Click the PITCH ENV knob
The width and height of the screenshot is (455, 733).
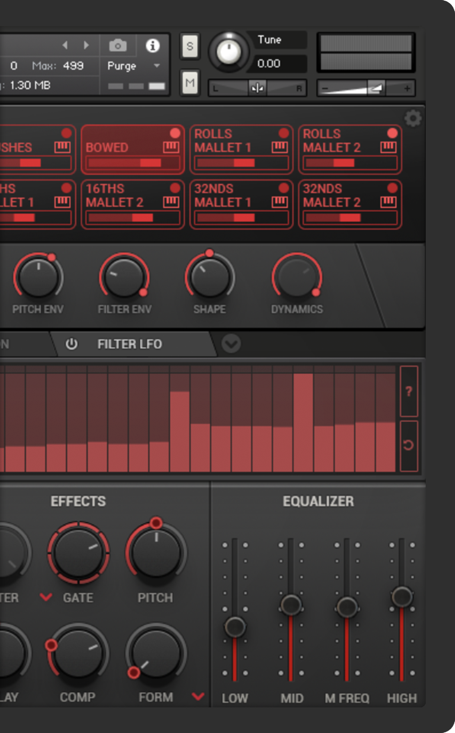38,277
